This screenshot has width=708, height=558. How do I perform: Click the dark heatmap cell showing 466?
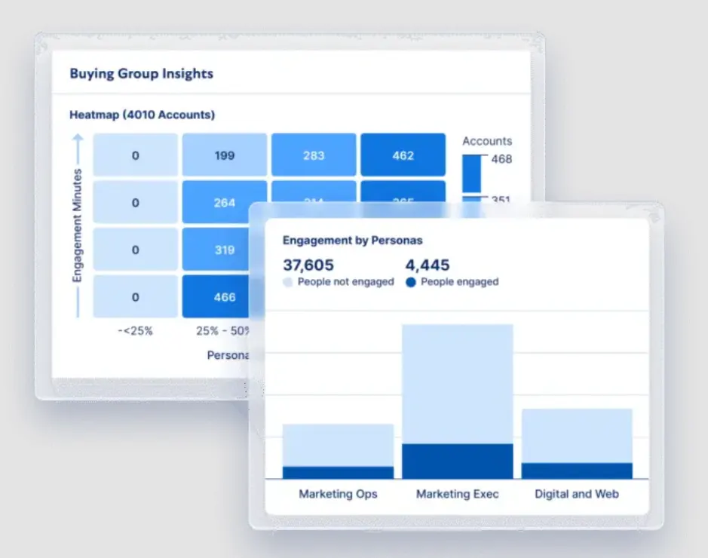pos(216,296)
